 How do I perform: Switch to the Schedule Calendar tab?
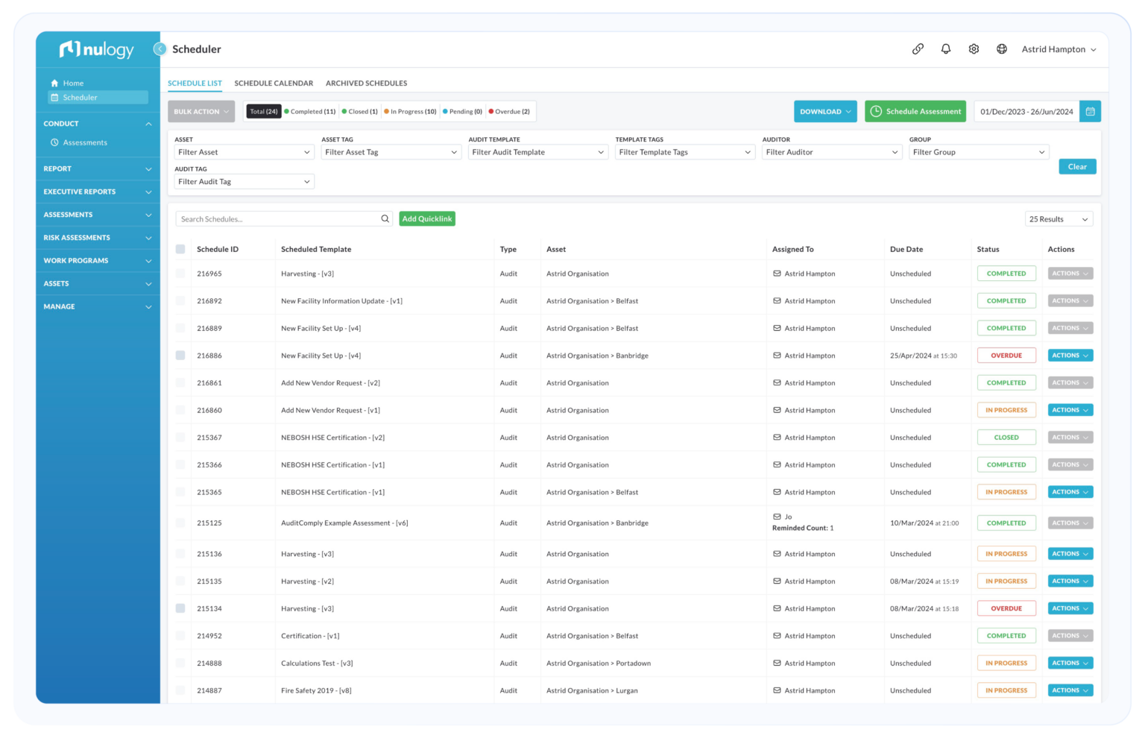coord(274,83)
